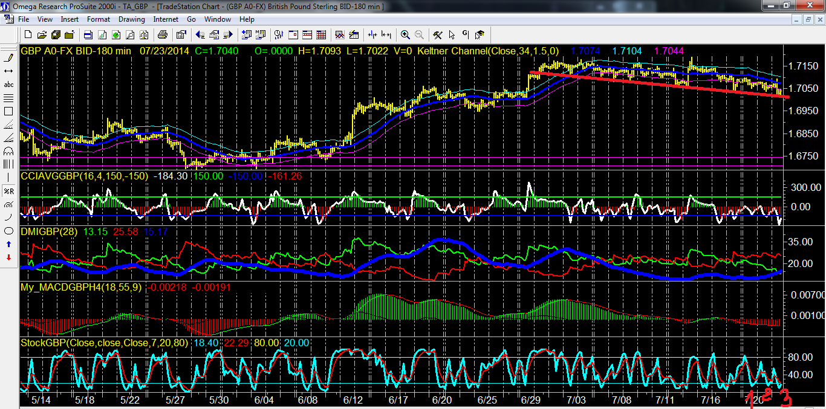
Task: Select the arcs drawing tool
Action: coord(8,151)
